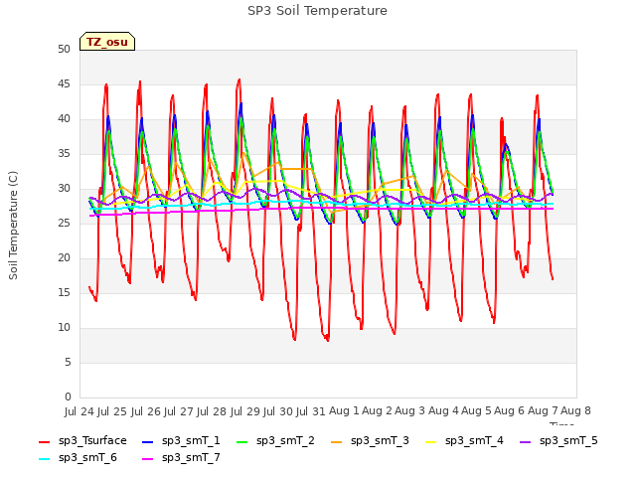Click the yellow sp3_smT_4 legend color marker
The height and width of the screenshot is (477, 636).
point(430,441)
